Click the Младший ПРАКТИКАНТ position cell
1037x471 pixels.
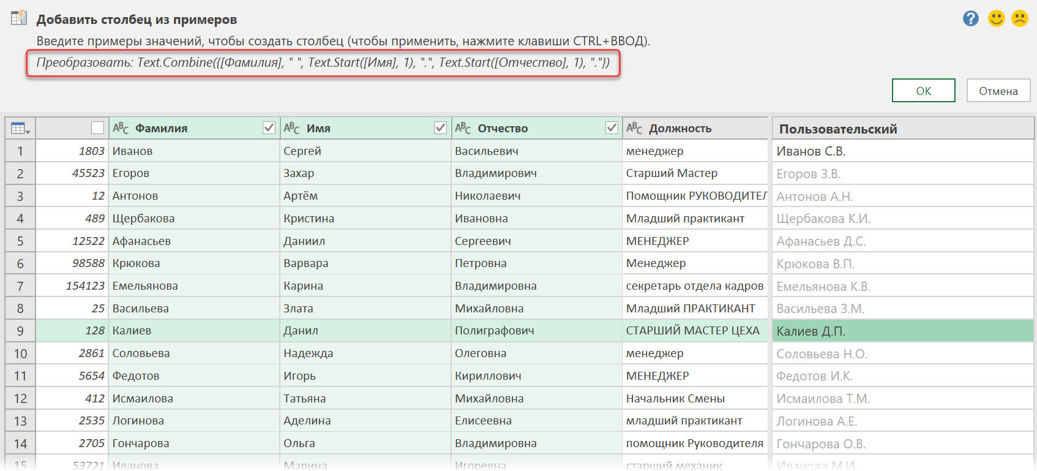(695, 309)
